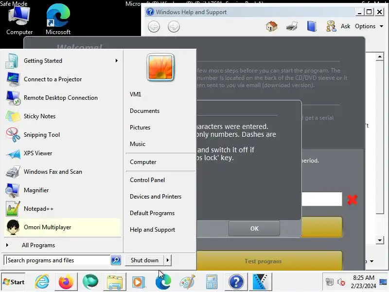Open Control Panel

click(x=147, y=180)
